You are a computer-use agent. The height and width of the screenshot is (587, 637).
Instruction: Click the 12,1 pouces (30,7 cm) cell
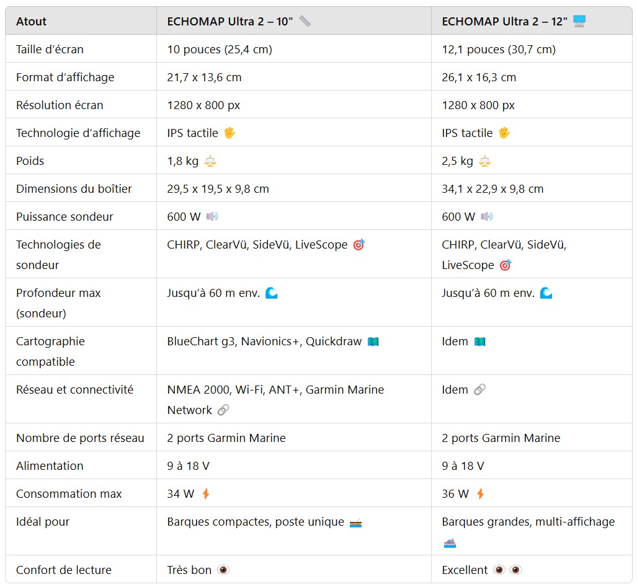pyautogui.click(x=499, y=50)
